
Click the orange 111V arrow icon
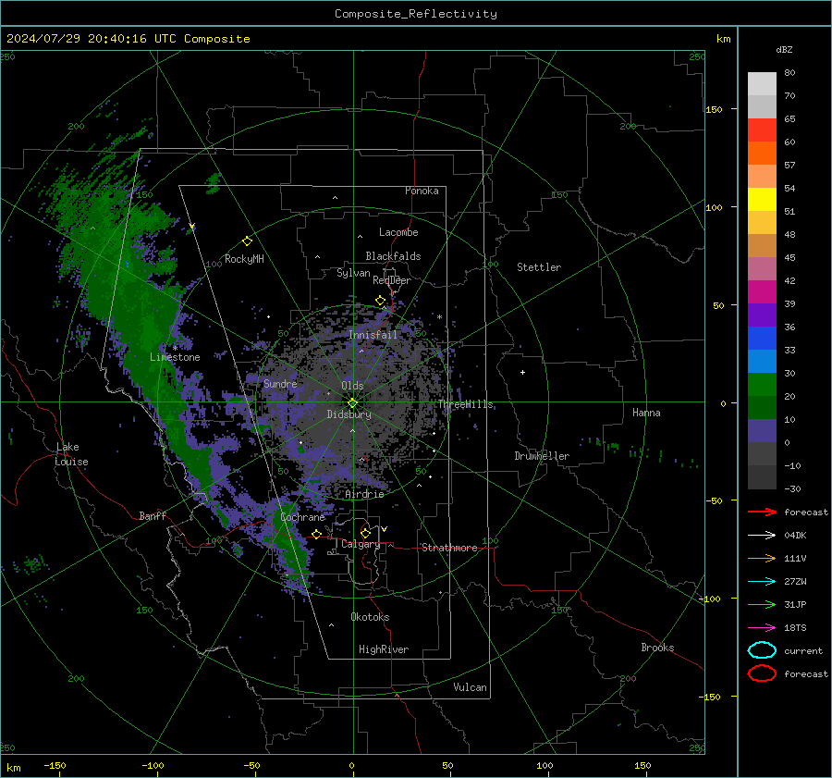[762, 558]
